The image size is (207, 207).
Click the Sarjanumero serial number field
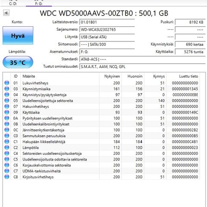pos(107,30)
